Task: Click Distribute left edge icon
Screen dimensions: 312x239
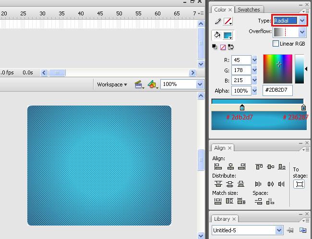Action: click(258, 184)
